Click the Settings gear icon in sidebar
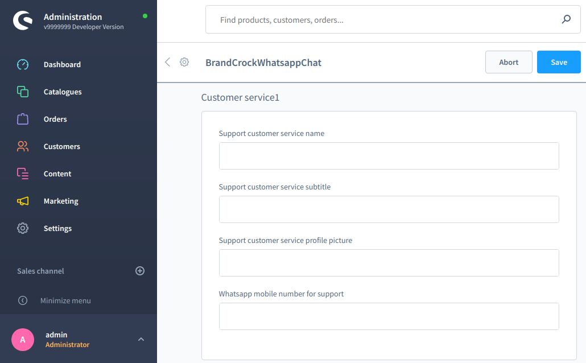 point(23,228)
